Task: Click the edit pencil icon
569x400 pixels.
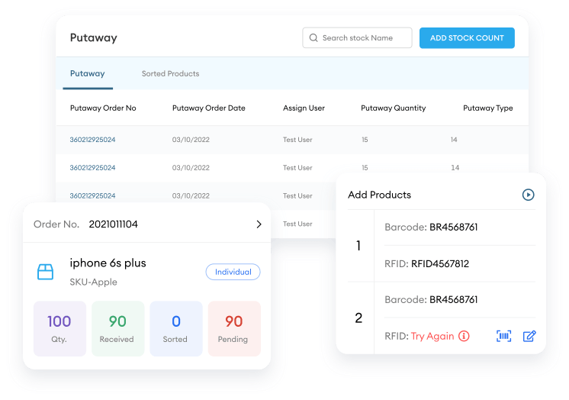Action: point(529,336)
